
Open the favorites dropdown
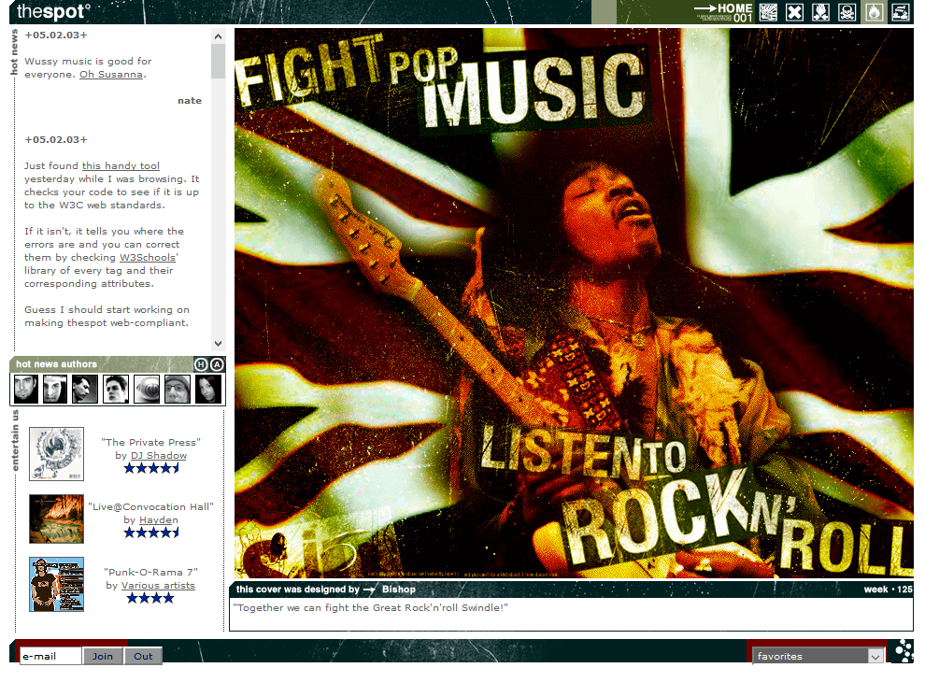pos(818,656)
